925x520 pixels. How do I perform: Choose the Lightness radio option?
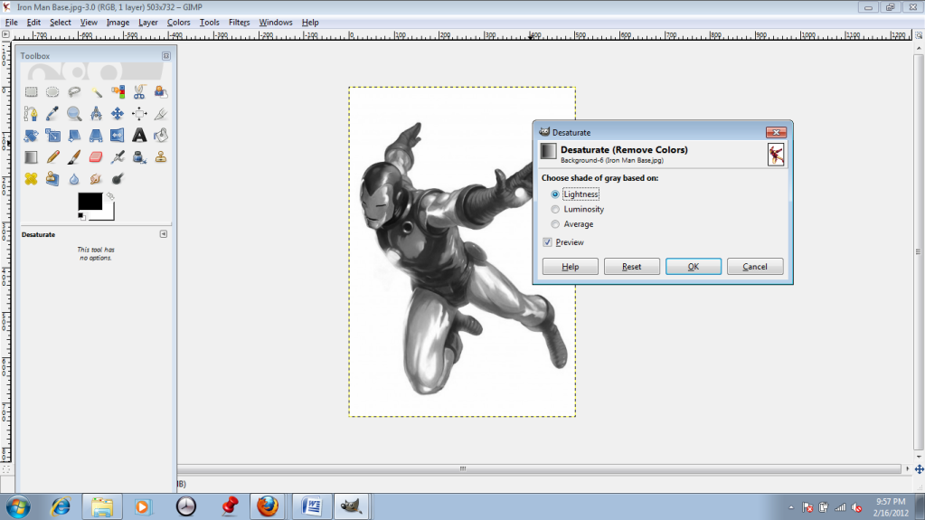555,194
